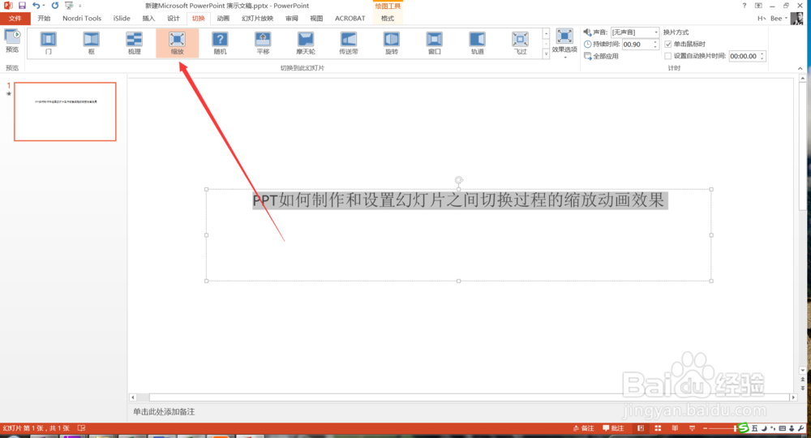Start Slide Show from status bar icon
811x438 pixels.
click(692, 428)
